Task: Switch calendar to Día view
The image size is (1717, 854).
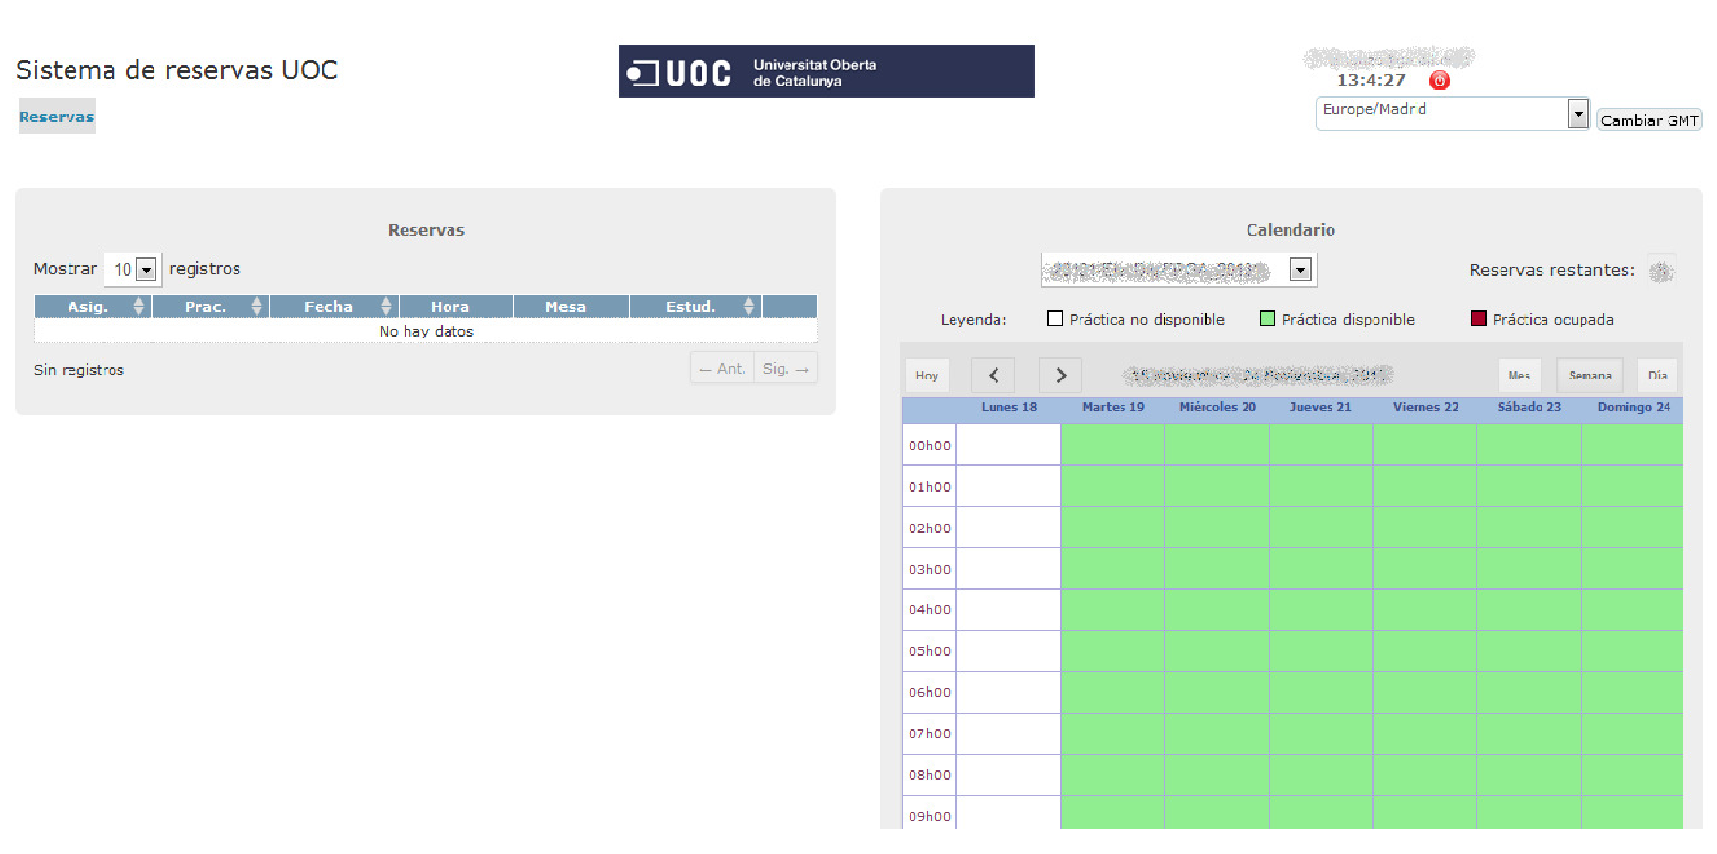Action: click(1657, 375)
